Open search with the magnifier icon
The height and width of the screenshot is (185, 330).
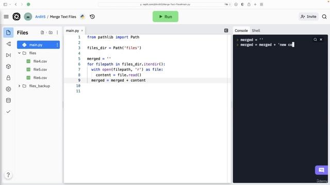(x=324, y=16)
